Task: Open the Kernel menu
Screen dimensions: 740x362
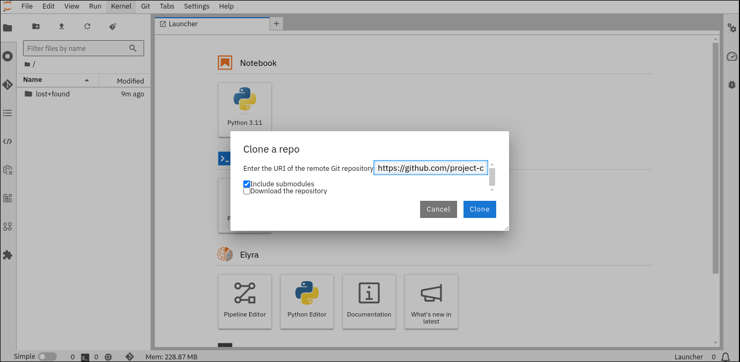Action: click(x=121, y=6)
